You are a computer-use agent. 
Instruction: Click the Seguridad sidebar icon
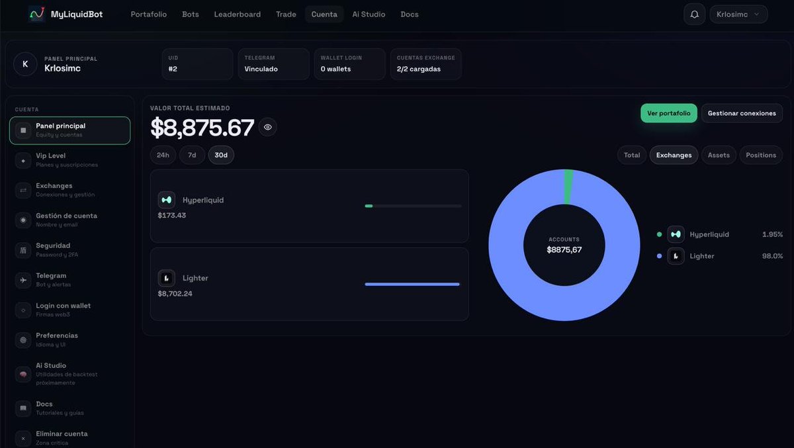23,250
